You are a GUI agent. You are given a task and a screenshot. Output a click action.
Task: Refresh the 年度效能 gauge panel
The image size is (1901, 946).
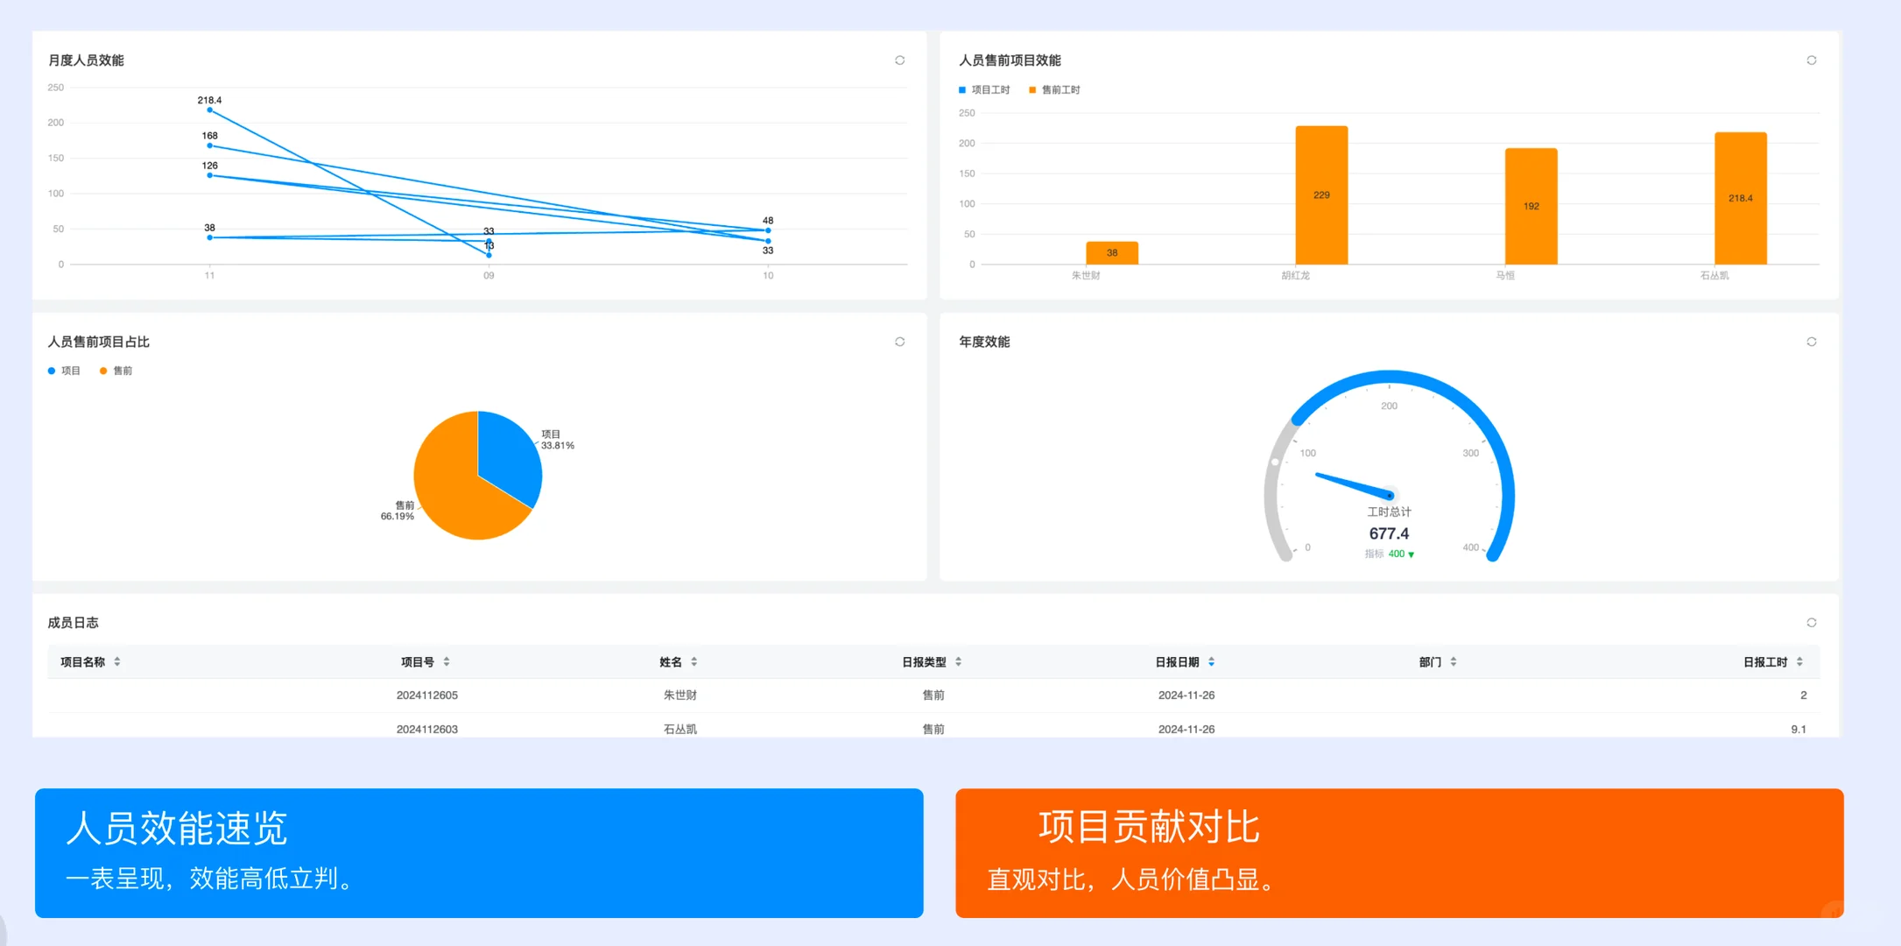click(x=1812, y=341)
